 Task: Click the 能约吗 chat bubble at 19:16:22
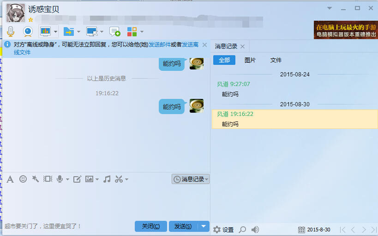tap(172, 106)
